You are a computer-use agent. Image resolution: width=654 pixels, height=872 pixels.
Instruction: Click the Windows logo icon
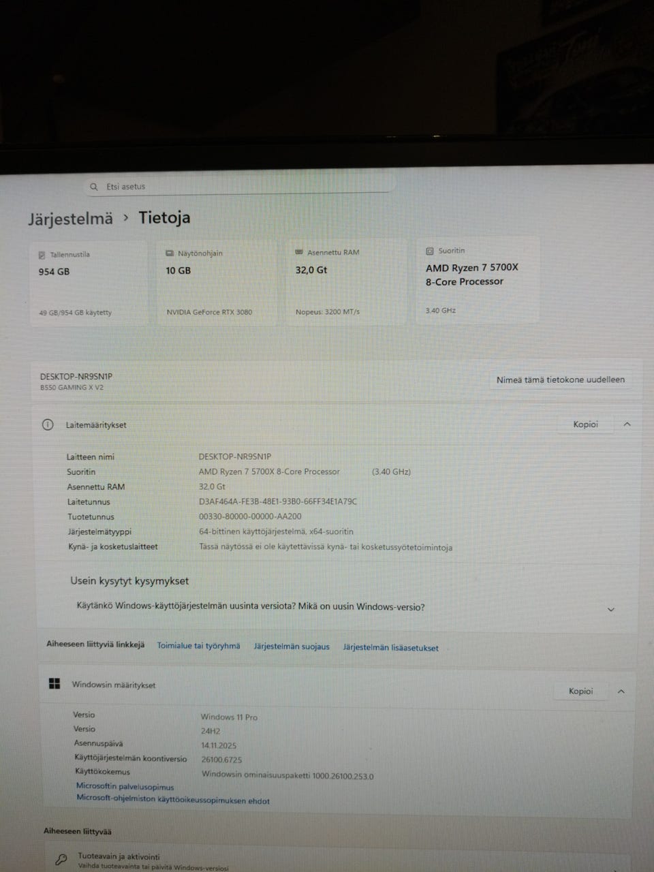point(54,684)
